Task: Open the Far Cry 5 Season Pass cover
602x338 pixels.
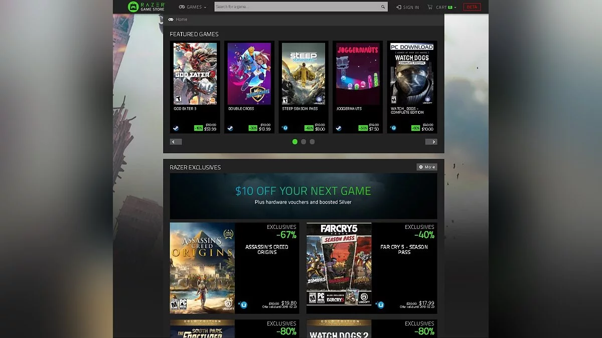Action: (x=339, y=264)
